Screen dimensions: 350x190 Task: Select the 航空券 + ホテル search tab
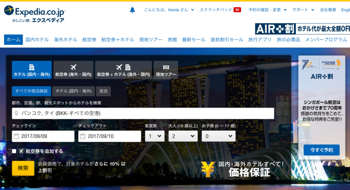pos(123,70)
